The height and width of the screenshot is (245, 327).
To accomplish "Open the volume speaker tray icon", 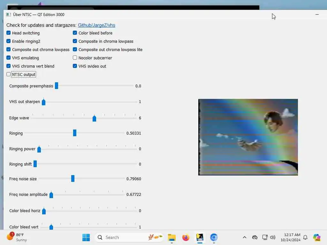I will tap(273, 237).
